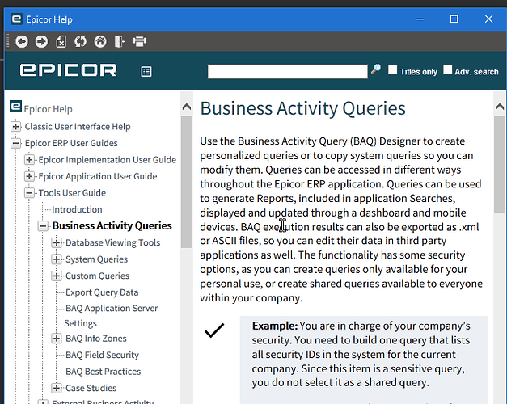Image resolution: width=507 pixels, height=404 pixels.
Task: Select the Case Studies label
Action: click(x=91, y=388)
